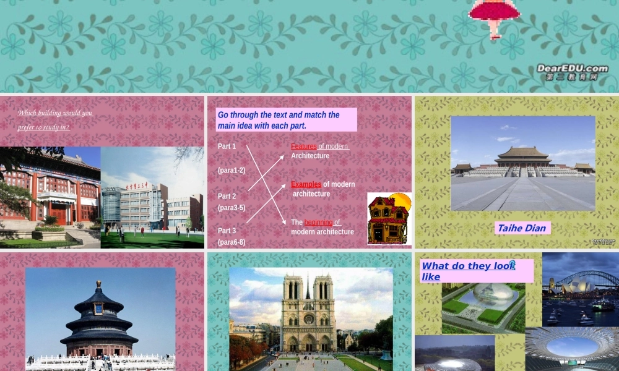This screenshot has height=371, width=619.
Task: Click the dancing girl pink dress figure
Action: 494,19
